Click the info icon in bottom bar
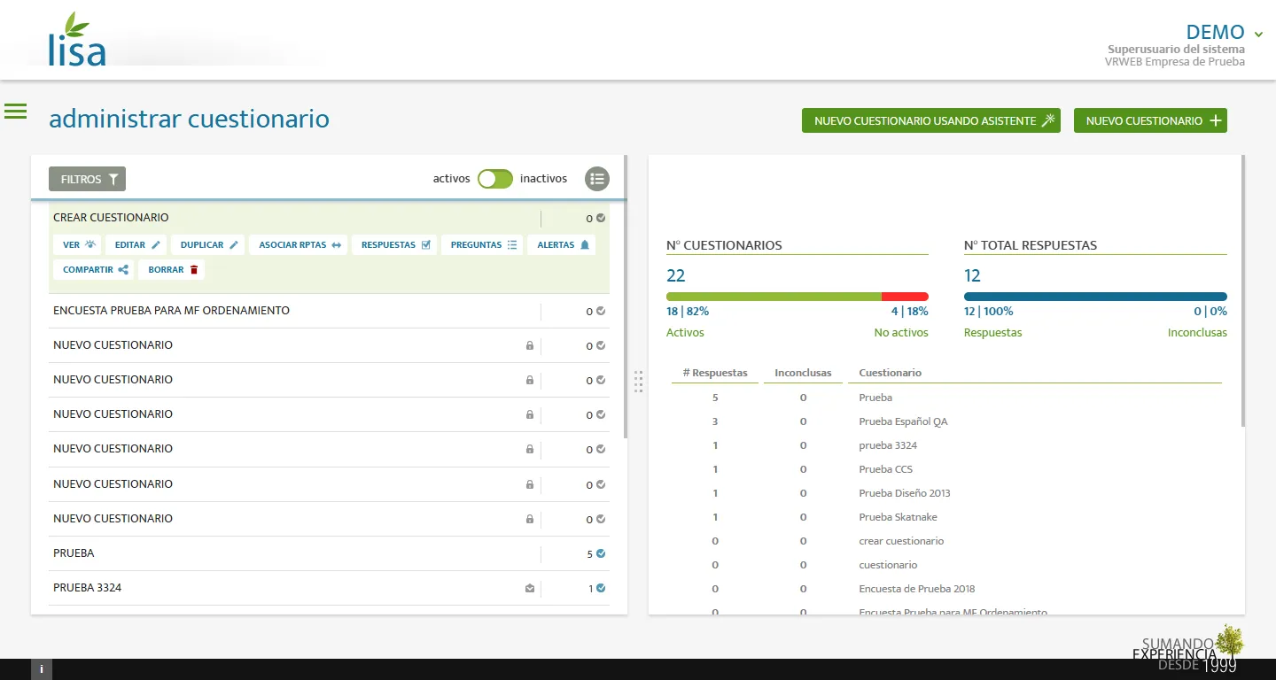The width and height of the screenshot is (1276, 680). [x=42, y=669]
